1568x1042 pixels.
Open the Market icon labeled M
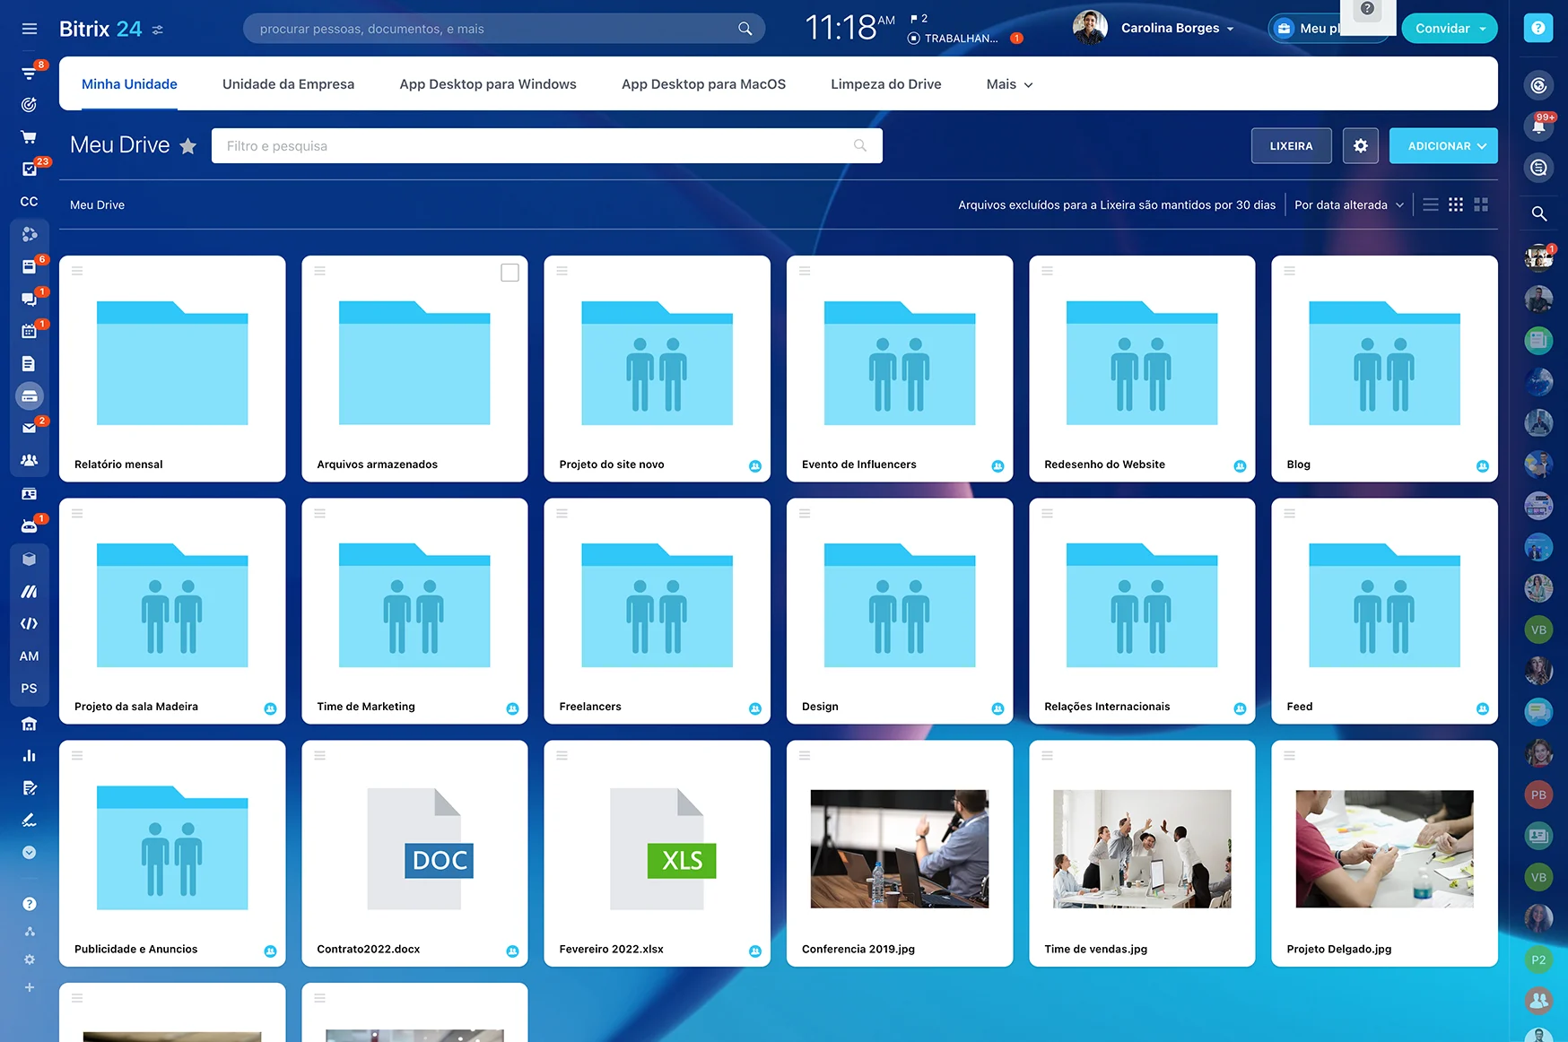pyautogui.click(x=30, y=591)
